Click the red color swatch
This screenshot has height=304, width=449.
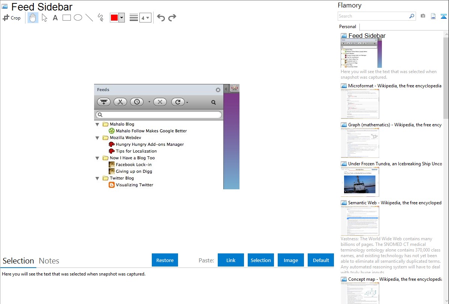(114, 18)
